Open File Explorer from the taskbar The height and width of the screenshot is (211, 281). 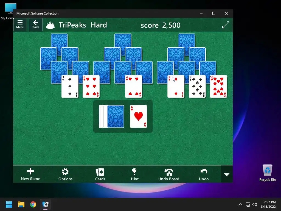[x=21, y=204]
